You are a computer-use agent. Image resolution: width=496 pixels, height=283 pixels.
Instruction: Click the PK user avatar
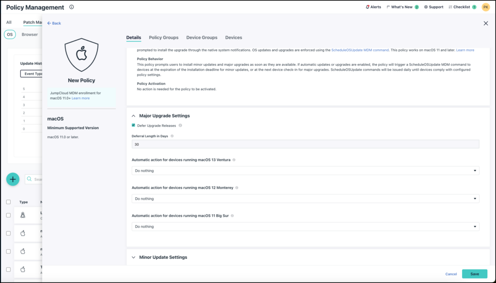coord(485,7)
